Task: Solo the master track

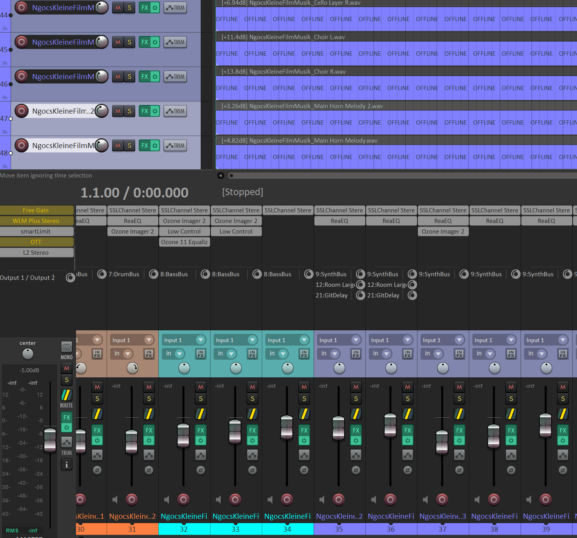Action: pos(67,380)
